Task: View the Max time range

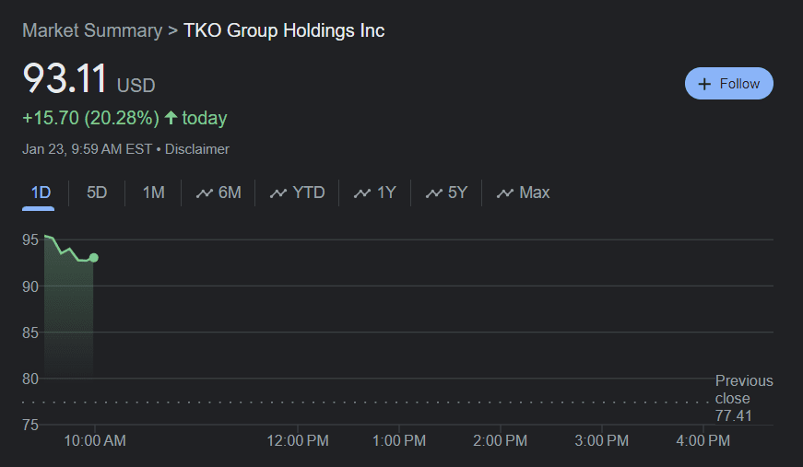Action: click(535, 193)
